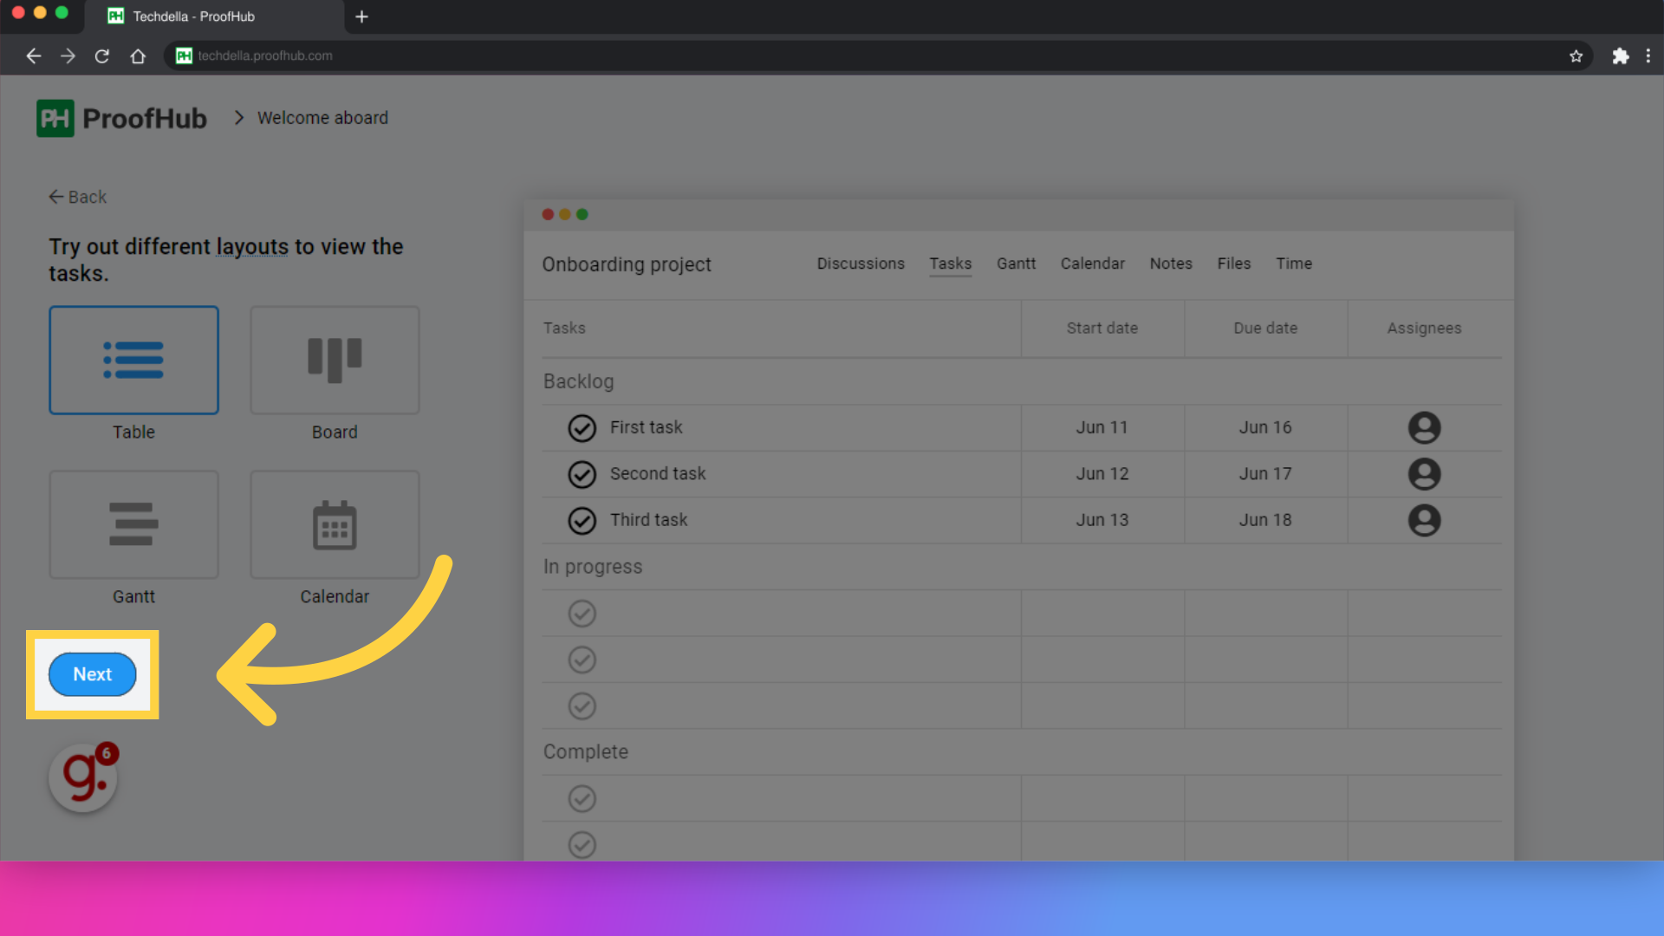Switch to the Gantt tab

click(1016, 263)
